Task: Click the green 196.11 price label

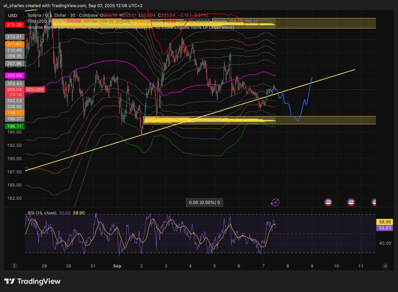Action: click(14, 126)
